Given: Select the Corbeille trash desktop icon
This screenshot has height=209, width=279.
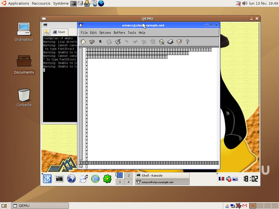Looking at the screenshot, I should tap(24, 98).
